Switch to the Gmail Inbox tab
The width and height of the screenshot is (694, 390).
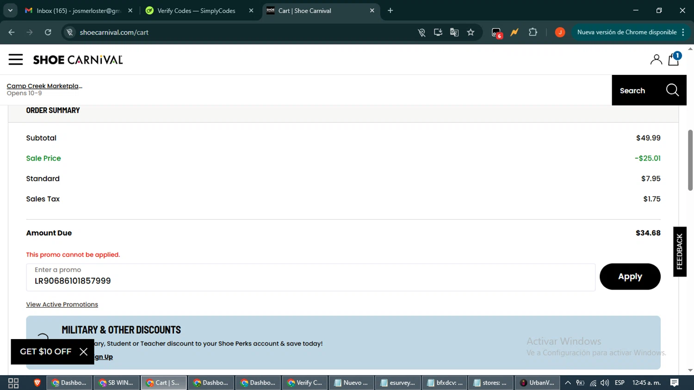(79, 11)
